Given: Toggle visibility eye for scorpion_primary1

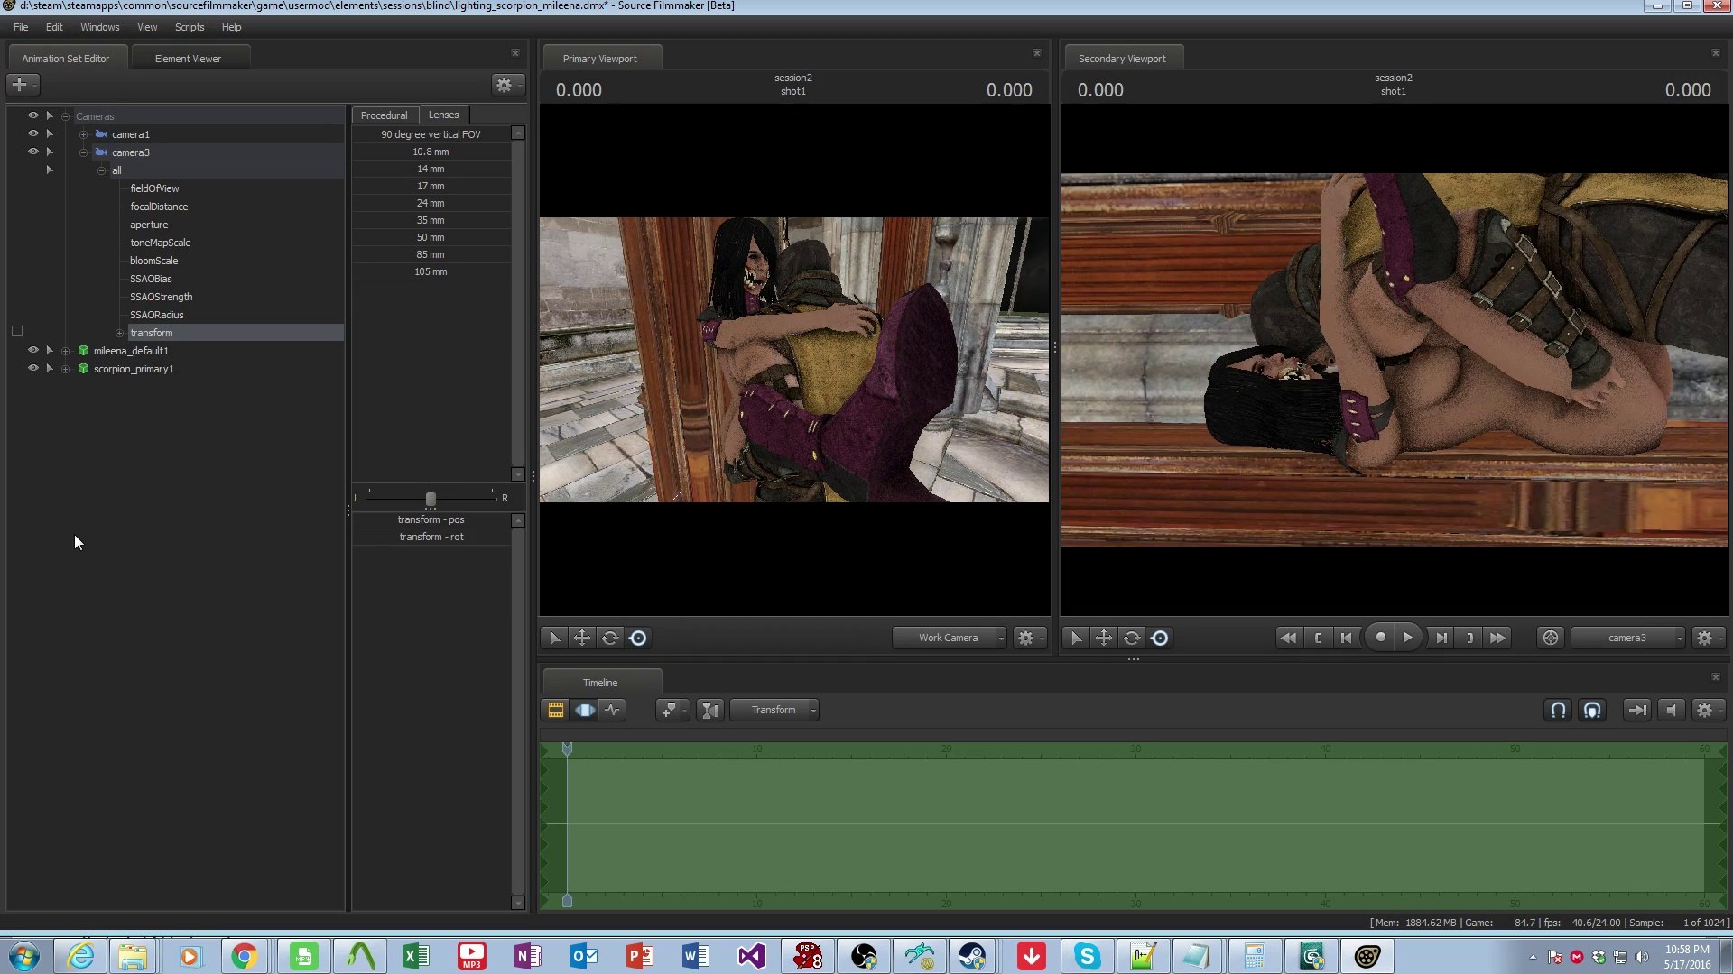Looking at the screenshot, I should 33,368.
